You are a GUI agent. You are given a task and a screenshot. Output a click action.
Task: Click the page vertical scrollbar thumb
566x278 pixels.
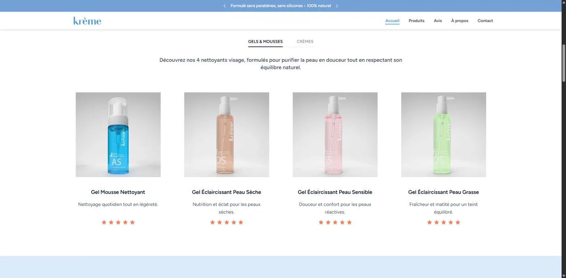coord(564,63)
